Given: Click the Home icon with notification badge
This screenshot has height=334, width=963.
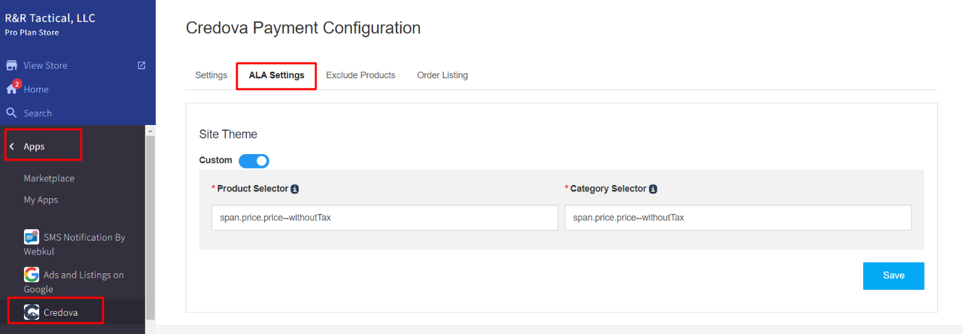Looking at the screenshot, I should click(x=12, y=88).
